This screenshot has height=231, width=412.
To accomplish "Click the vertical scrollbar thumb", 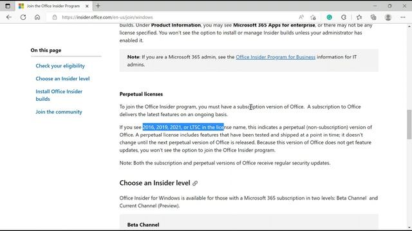I will [409, 124].
